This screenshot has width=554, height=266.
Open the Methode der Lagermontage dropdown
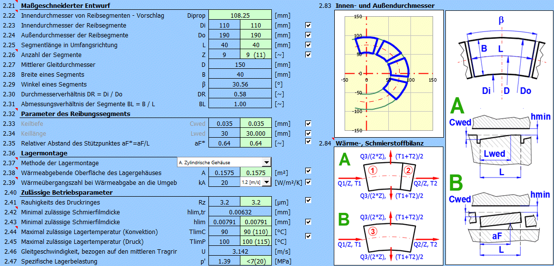[x=266, y=163]
